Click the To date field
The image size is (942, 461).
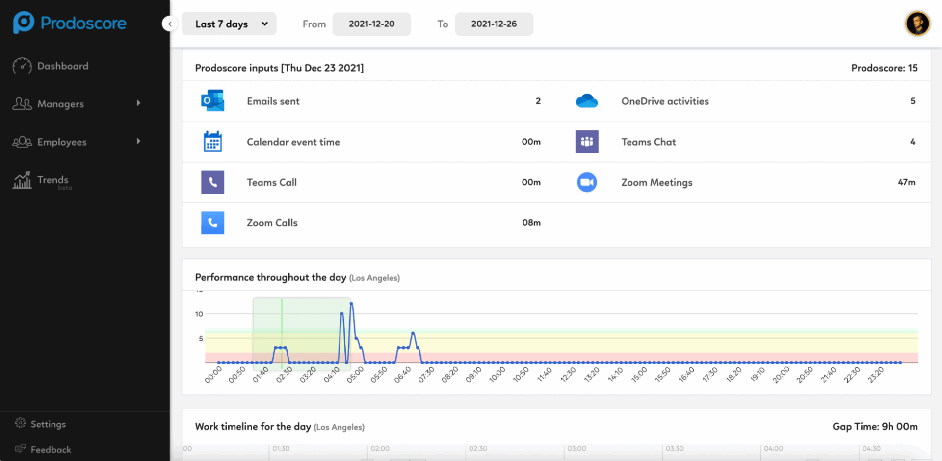[x=494, y=24]
